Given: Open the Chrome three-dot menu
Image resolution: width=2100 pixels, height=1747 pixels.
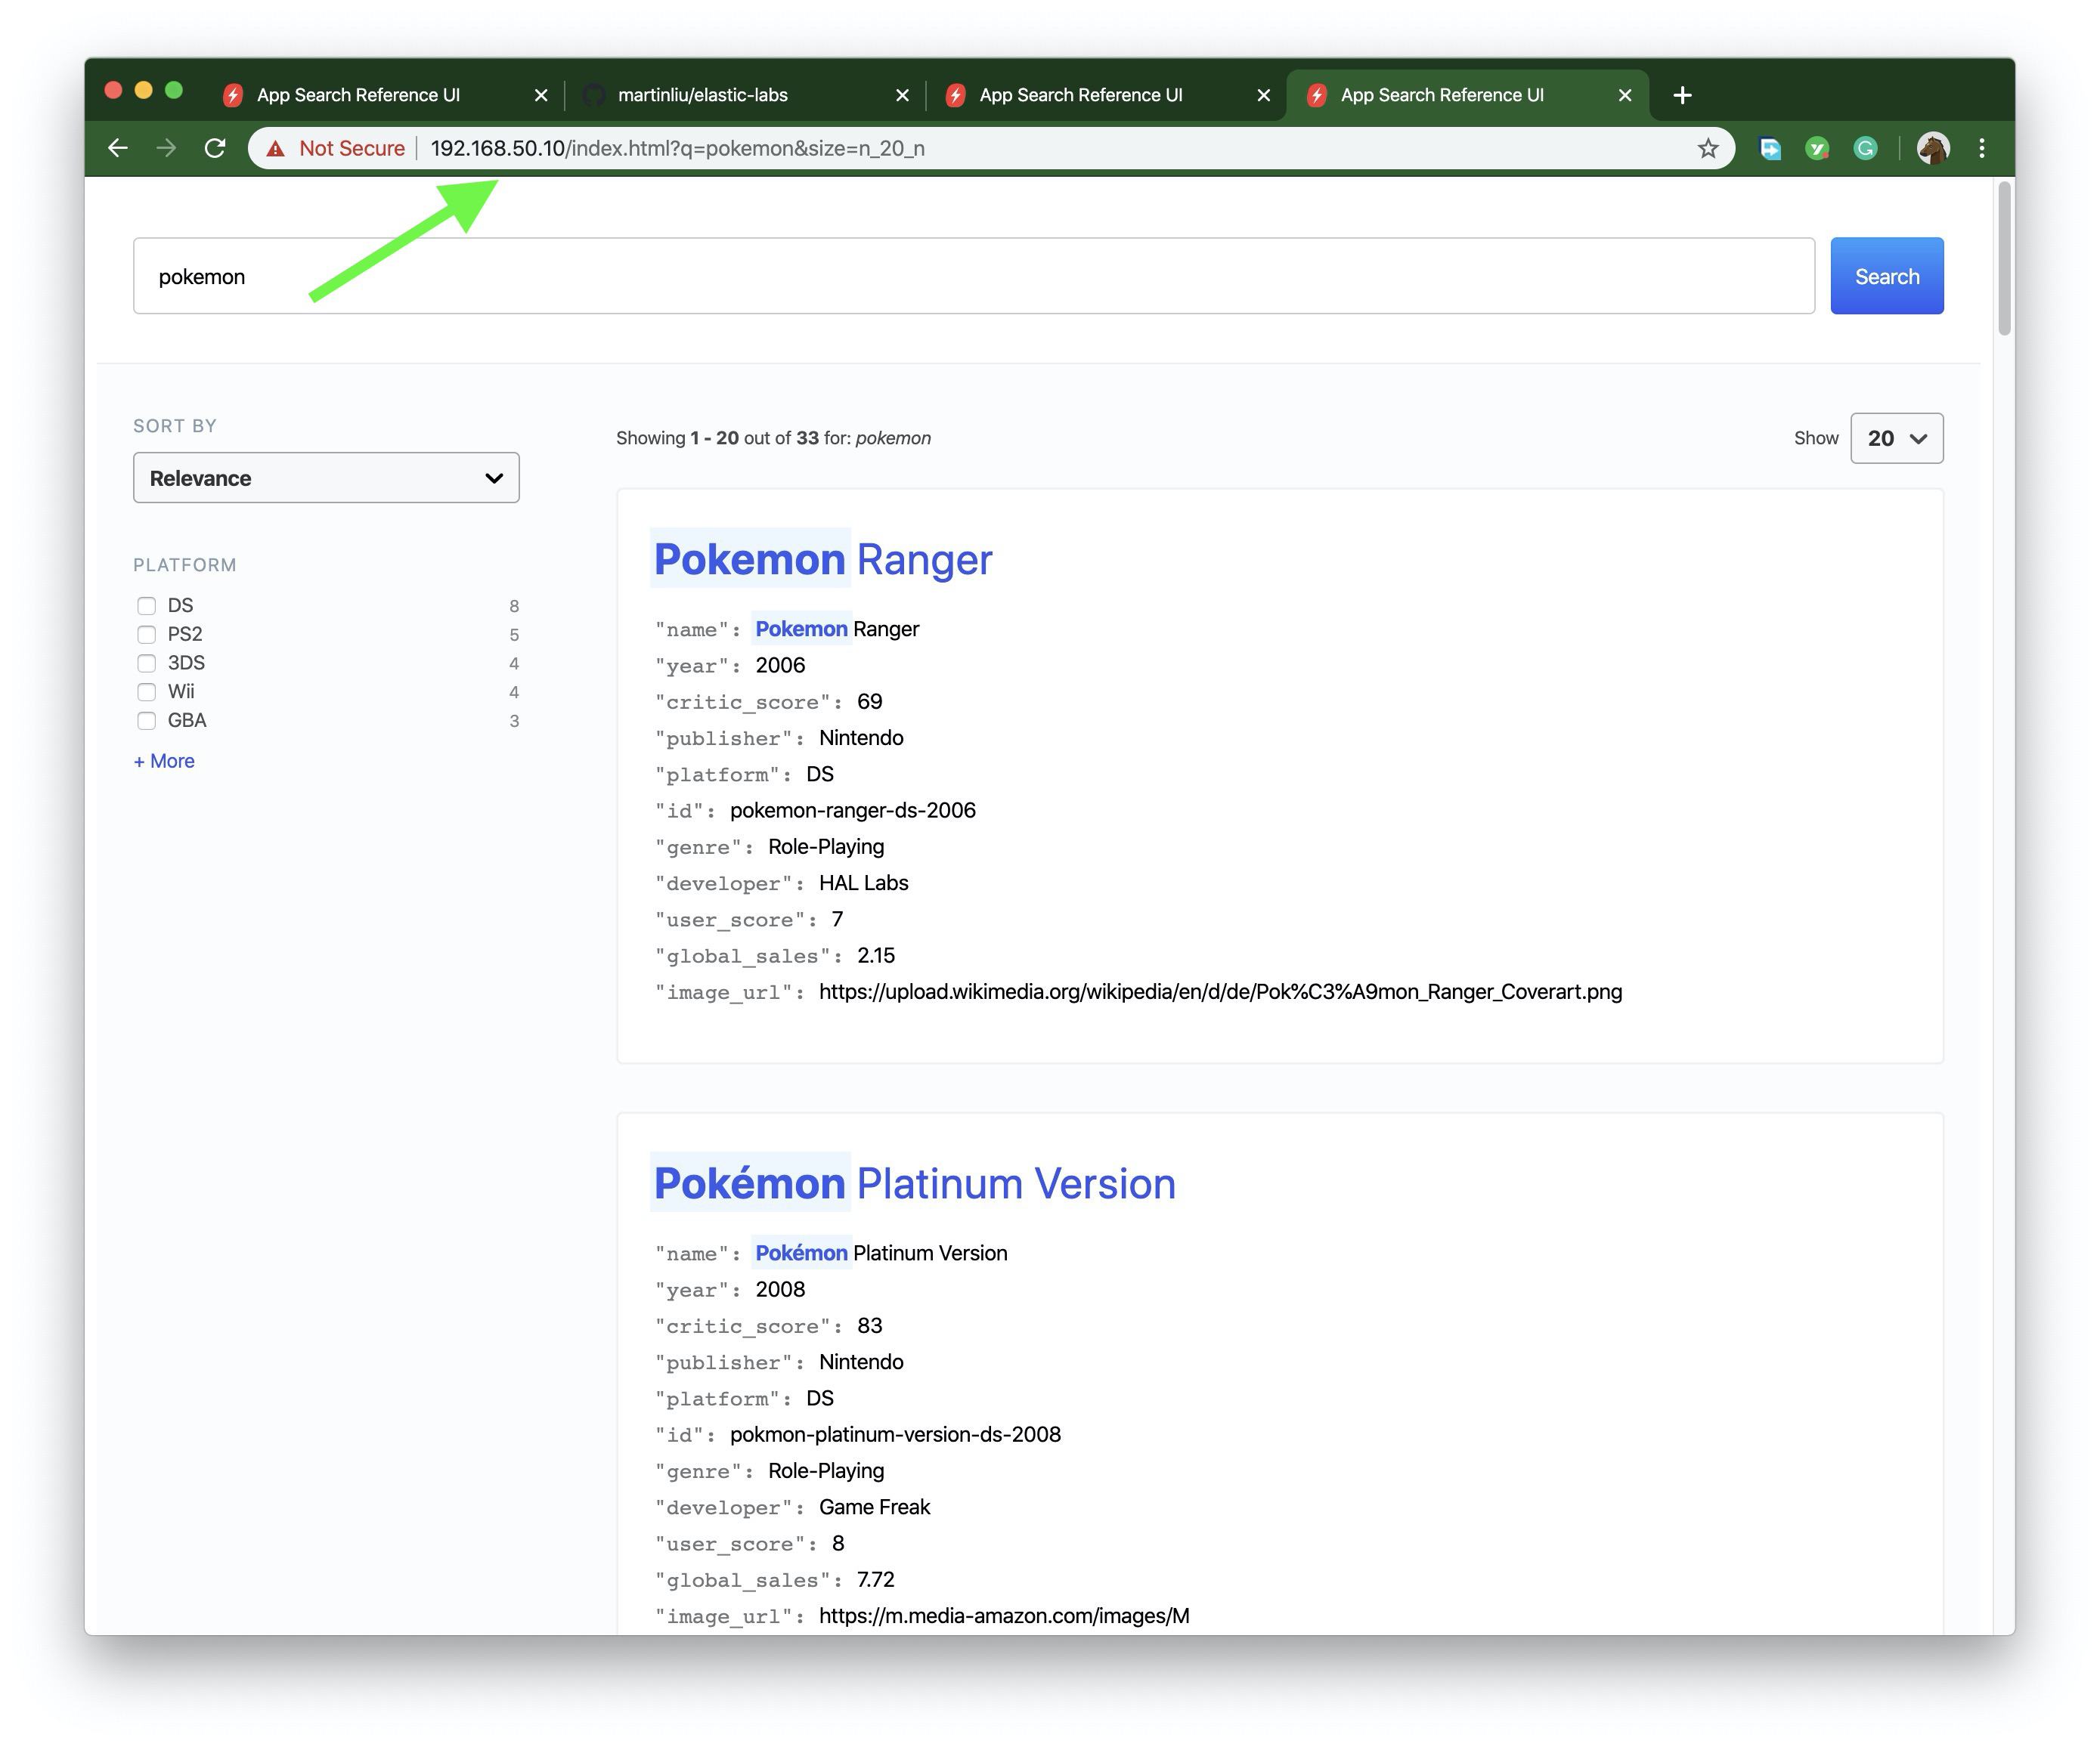Looking at the screenshot, I should pos(1981,148).
